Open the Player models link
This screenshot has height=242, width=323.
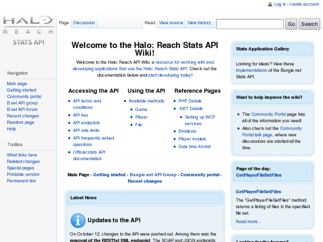tap(192, 139)
